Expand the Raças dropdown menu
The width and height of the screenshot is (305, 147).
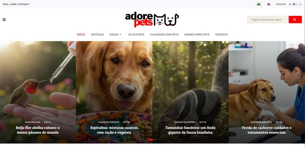[x=115, y=34]
